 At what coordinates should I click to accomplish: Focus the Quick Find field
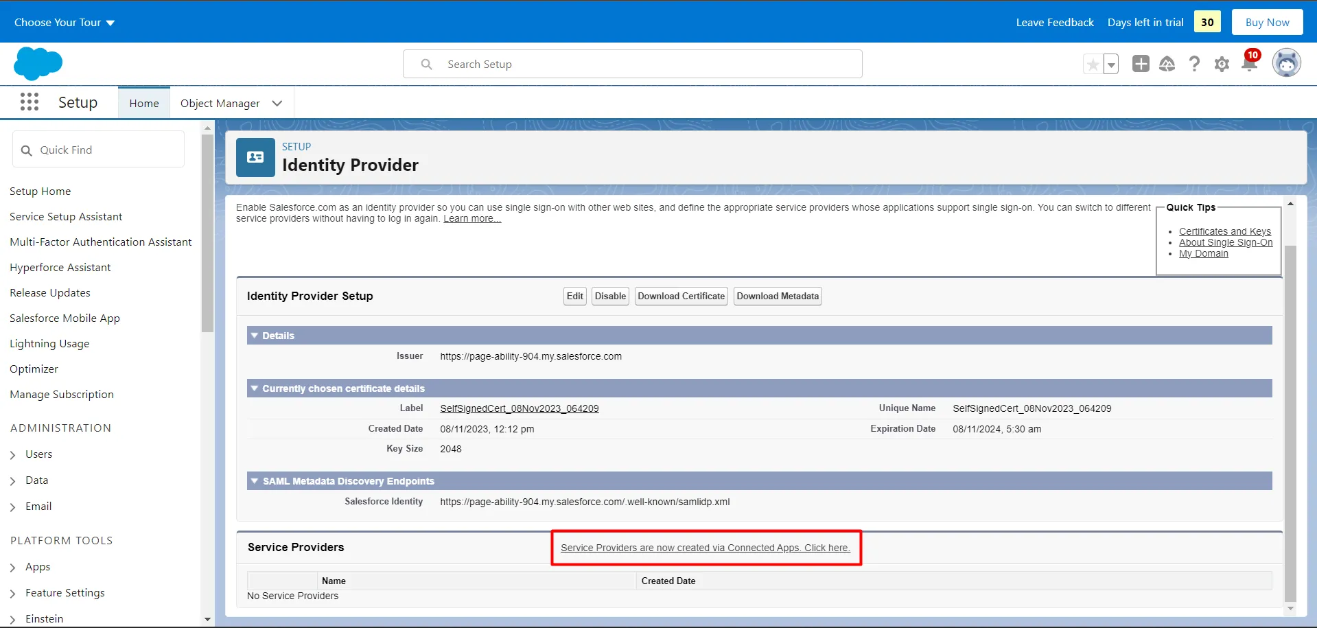98,150
